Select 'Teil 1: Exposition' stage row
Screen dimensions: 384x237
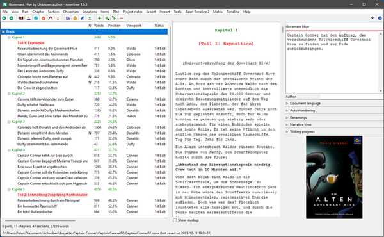[x=31, y=43]
